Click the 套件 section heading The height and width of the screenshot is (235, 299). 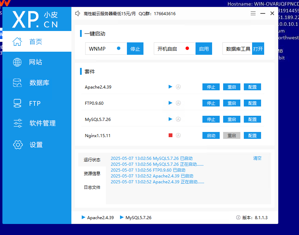coord(90,71)
